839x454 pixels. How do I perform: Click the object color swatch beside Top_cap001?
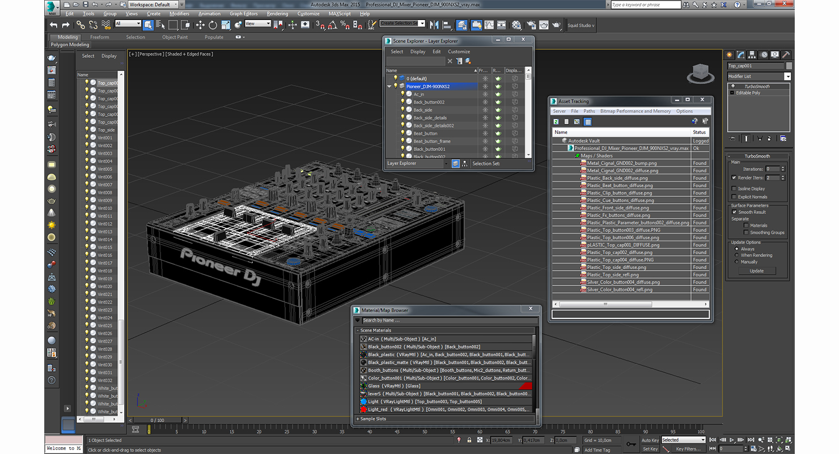coord(789,66)
